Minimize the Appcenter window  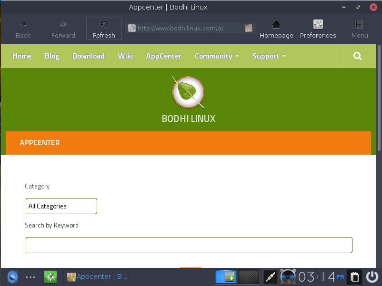point(344,7)
